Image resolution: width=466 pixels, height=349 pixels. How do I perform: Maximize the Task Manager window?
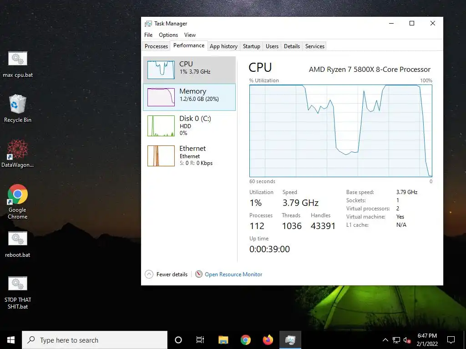coord(412,23)
